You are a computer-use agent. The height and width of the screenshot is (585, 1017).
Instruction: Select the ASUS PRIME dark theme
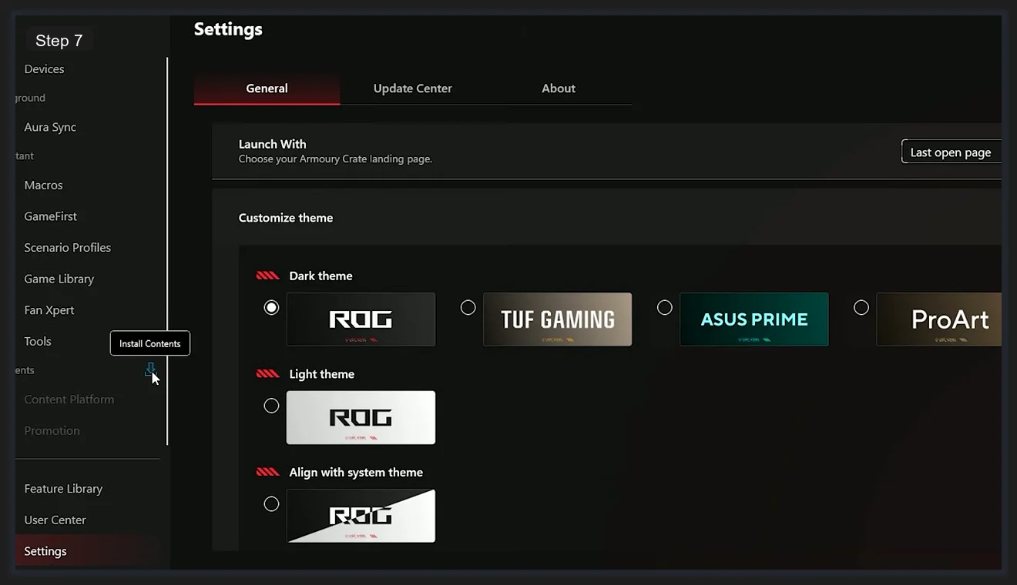[664, 307]
